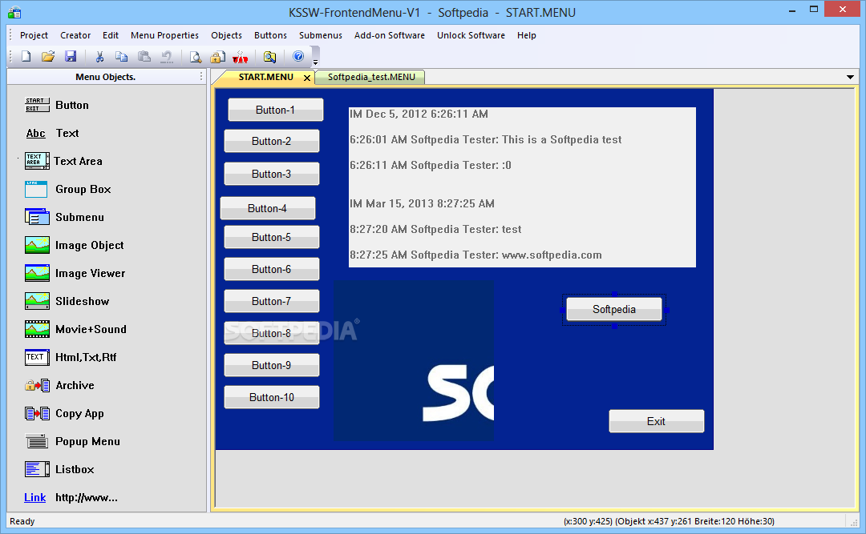Select the Archive object

59,386
